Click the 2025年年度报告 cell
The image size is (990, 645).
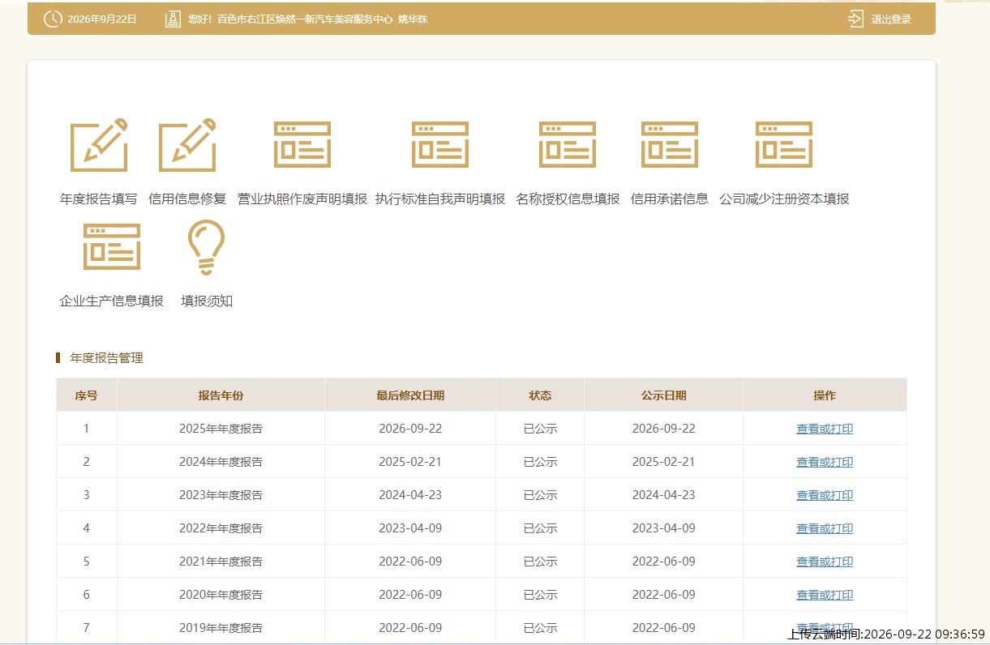221,429
